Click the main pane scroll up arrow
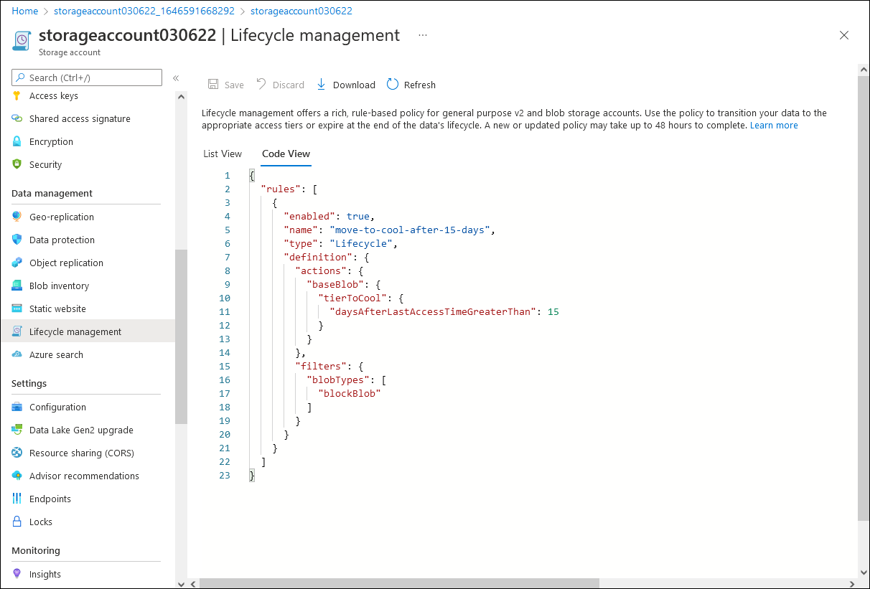The image size is (870, 589). [864, 70]
